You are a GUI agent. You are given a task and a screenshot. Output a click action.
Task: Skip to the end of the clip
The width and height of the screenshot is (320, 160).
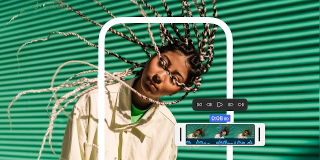click(241, 104)
